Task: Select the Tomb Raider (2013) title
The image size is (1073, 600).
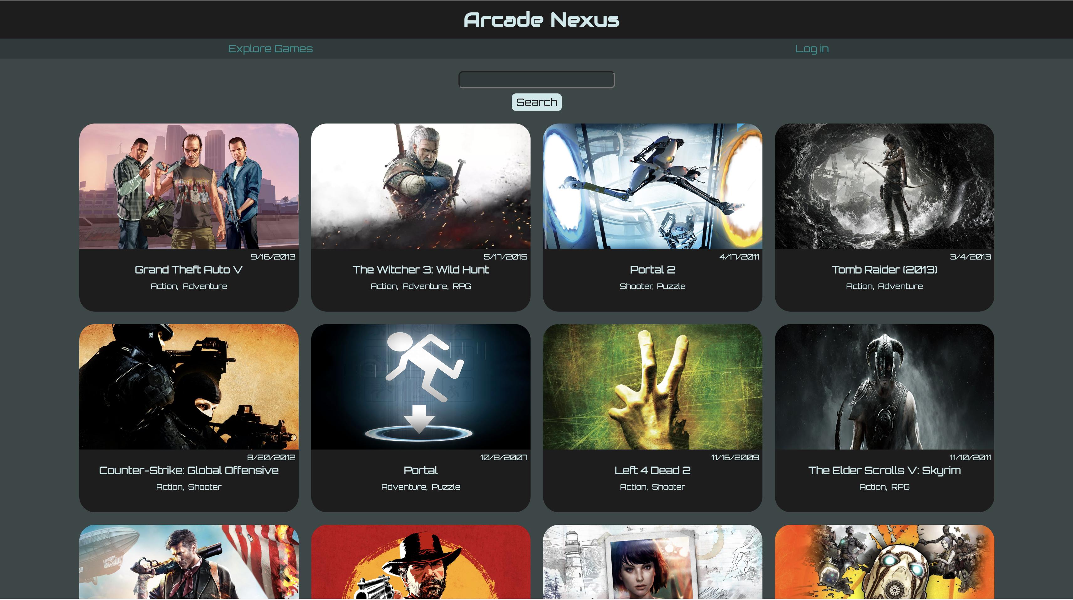Action: pyautogui.click(x=884, y=270)
